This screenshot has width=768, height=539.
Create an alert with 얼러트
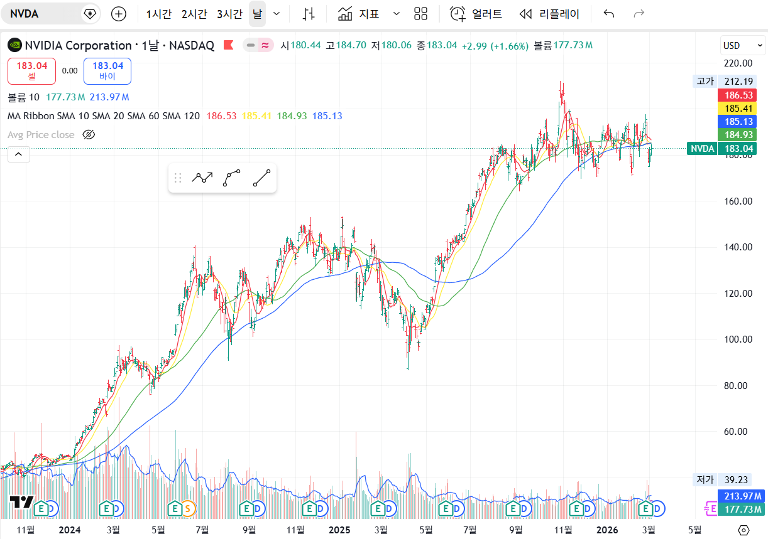(x=476, y=14)
